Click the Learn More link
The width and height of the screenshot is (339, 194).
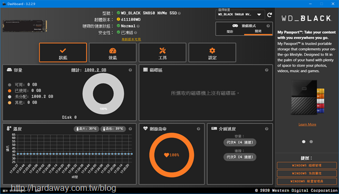[307, 125]
